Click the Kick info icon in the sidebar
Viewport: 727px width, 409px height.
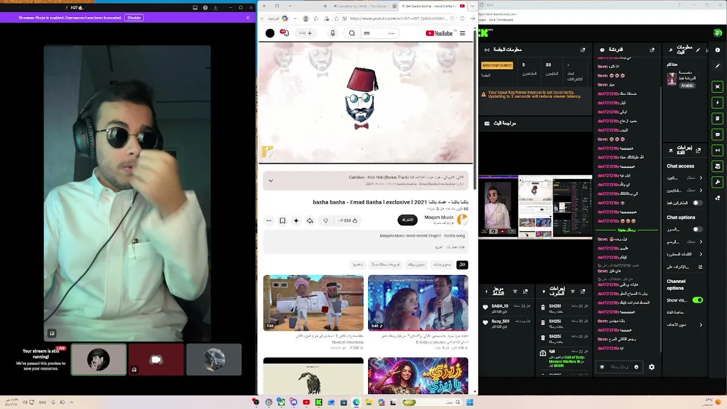coord(718,50)
